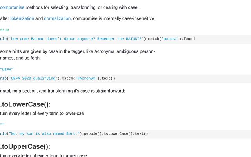Click the '#Acronym' match string
Viewport: 251px width, 157px height.
coord(86,78)
